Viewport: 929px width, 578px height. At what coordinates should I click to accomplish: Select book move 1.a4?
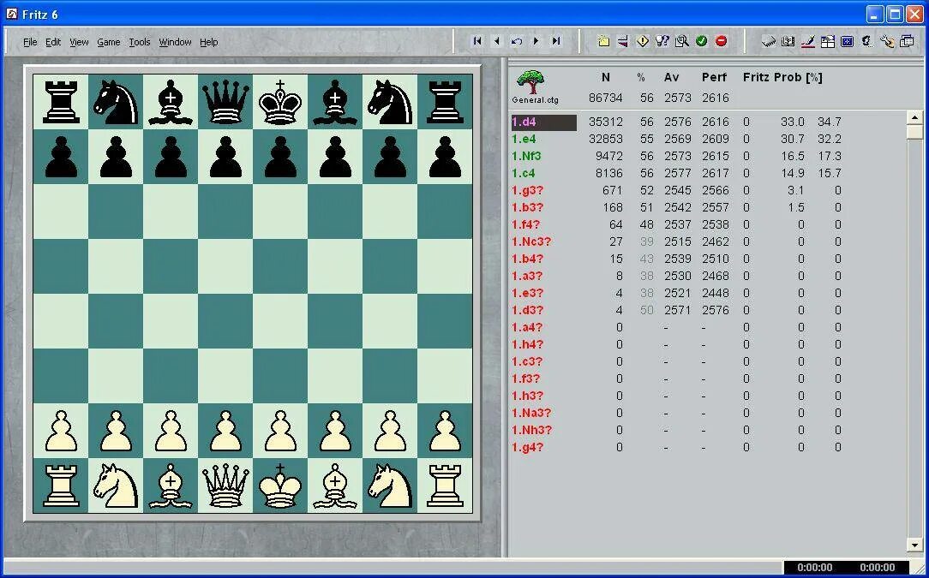pyautogui.click(x=527, y=327)
